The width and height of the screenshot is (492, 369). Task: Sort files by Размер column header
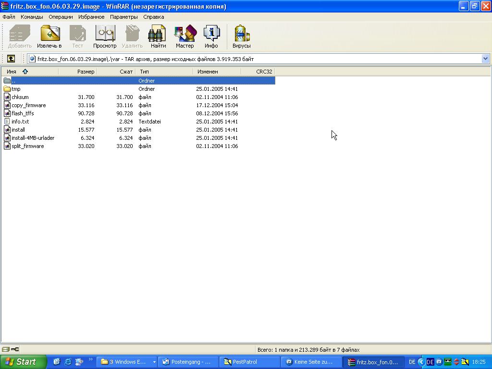point(77,72)
